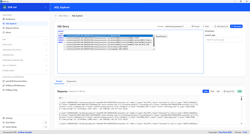Click the 200 status badge
The height and width of the screenshot is (134, 250).
coord(239,91)
